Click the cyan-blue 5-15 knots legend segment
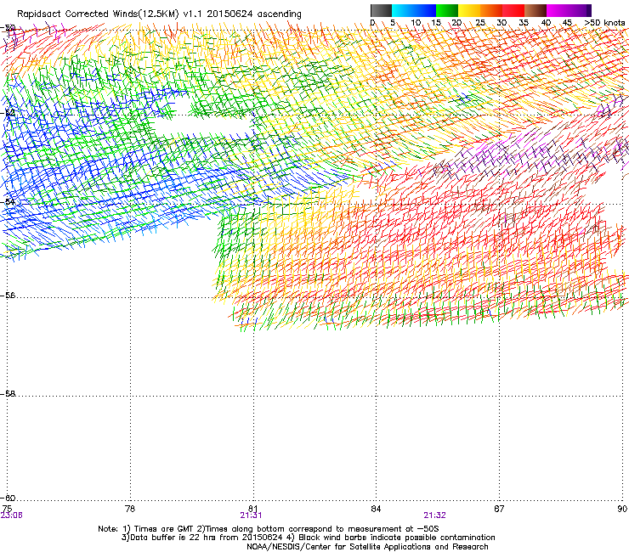Image resolution: width=629 pixels, height=552 pixels. click(414, 10)
